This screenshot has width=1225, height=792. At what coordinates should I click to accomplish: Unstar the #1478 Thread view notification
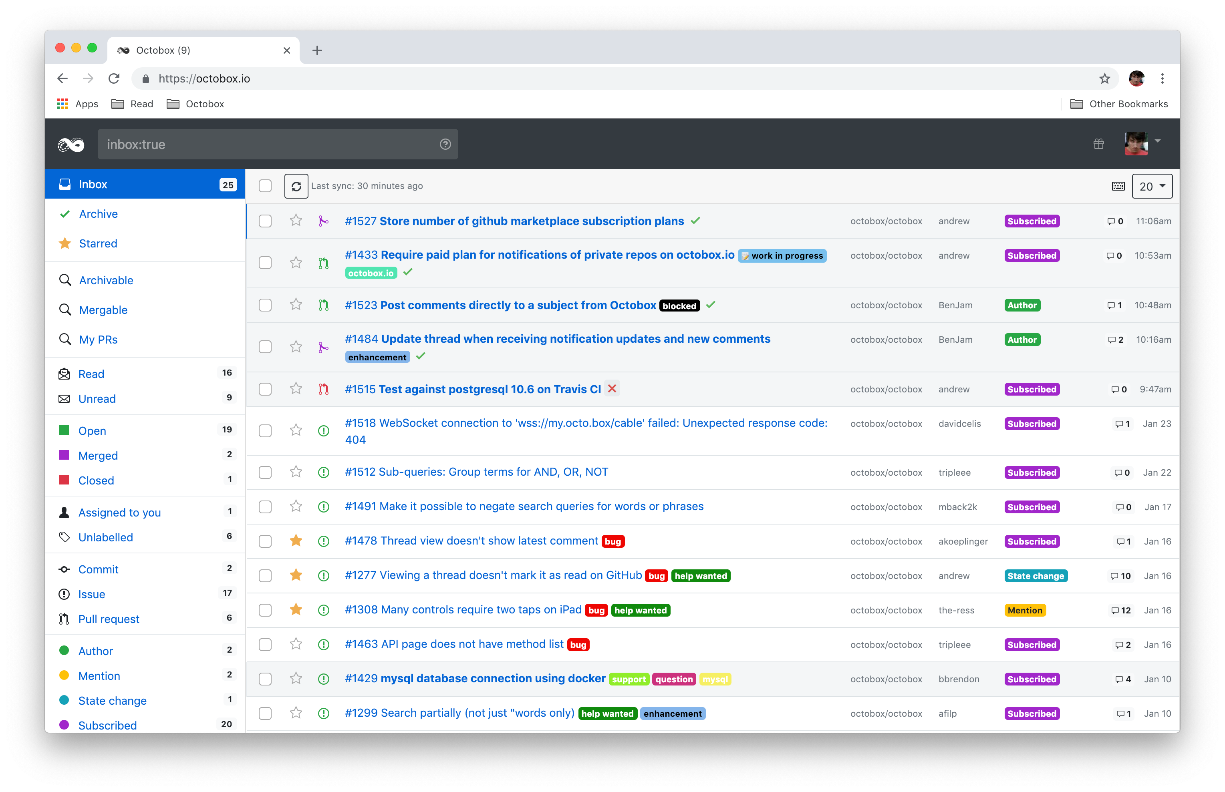(x=296, y=541)
